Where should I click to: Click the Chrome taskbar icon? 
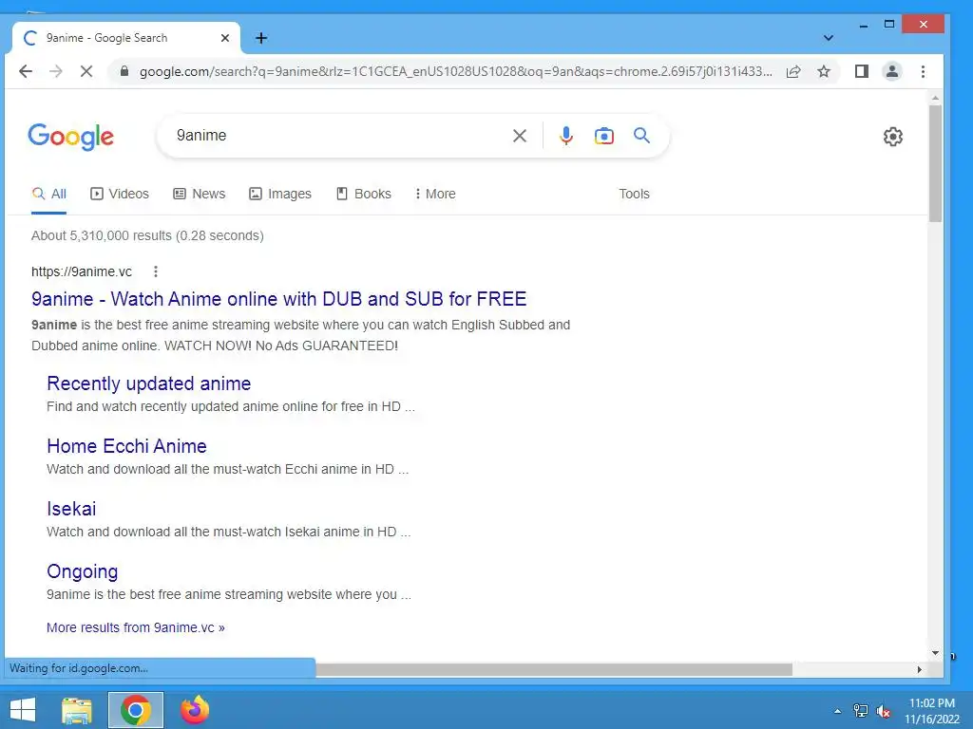[136, 710]
